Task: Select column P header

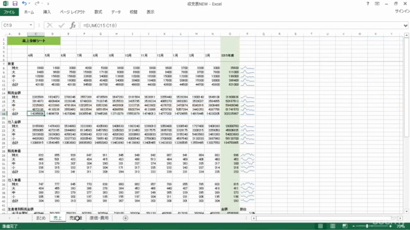Action: click(x=247, y=34)
